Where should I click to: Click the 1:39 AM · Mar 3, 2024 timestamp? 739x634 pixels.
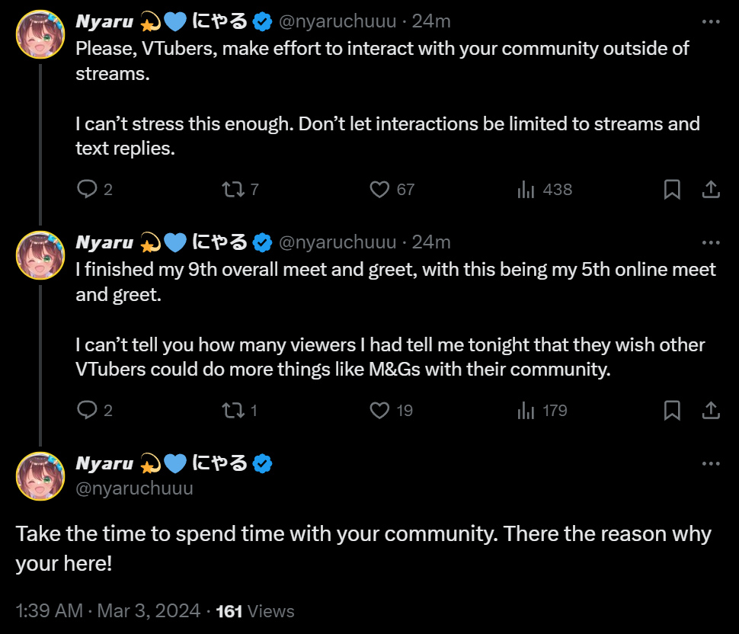(x=108, y=610)
